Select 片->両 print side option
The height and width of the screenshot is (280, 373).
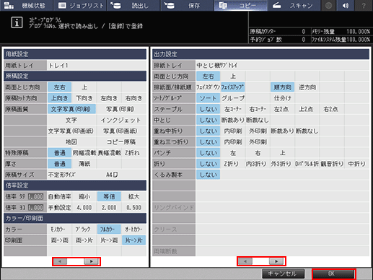tap(109, 240)
